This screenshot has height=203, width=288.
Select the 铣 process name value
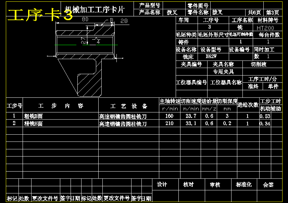(x=240, y=27)
